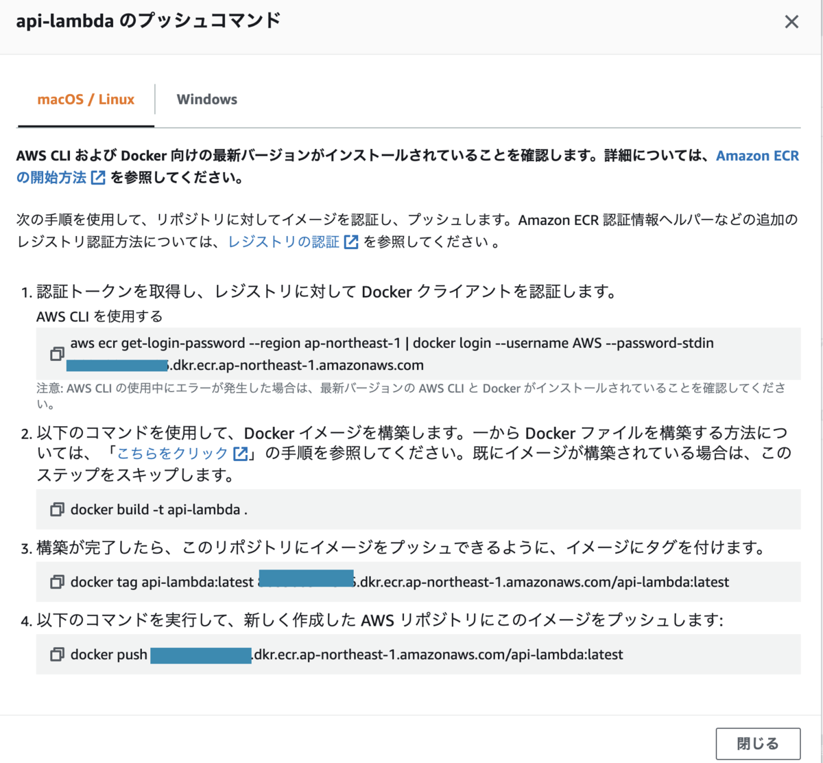Click the docker tag api-lambda:latest command text
823x763 pixels.
400,583
